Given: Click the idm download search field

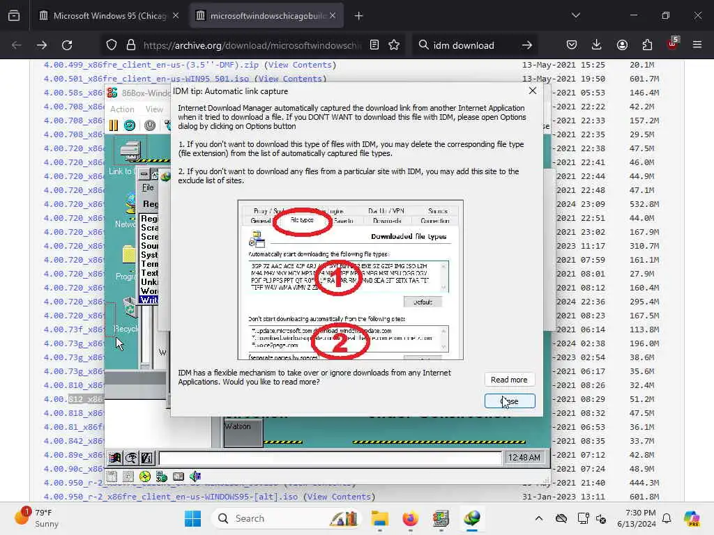Looking at the screenshot, I should point(473,45).
